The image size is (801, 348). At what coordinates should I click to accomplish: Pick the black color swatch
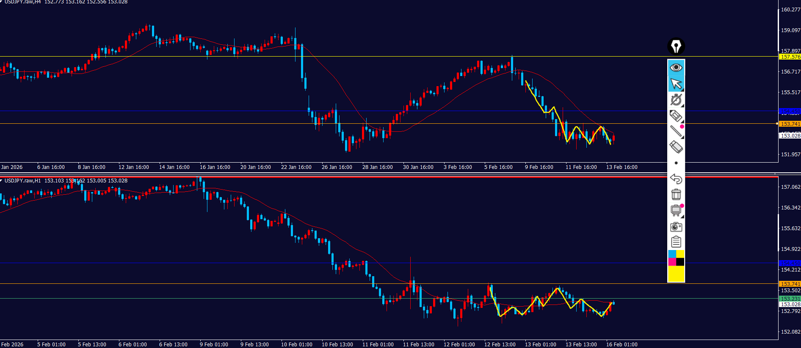coord(680,262)
